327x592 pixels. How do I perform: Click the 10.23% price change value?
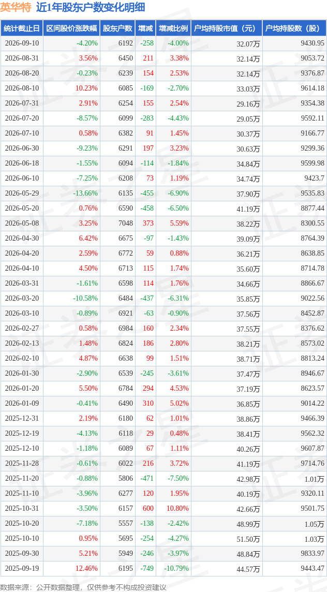(x=87, y=88)
